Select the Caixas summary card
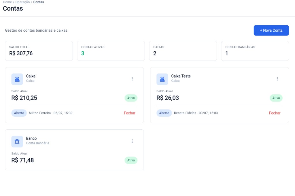This screenshot has height=196, width=295. pos(183,51)
